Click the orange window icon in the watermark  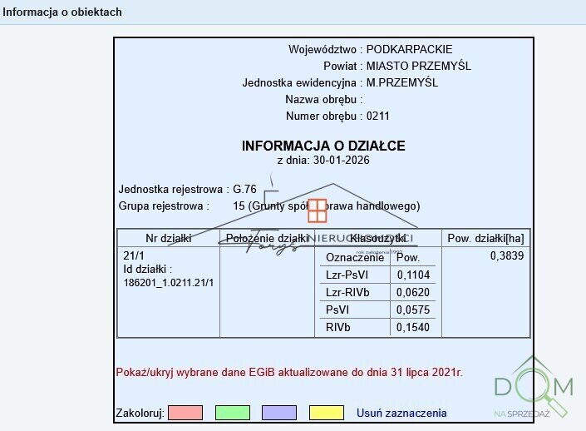pos(318,211)
